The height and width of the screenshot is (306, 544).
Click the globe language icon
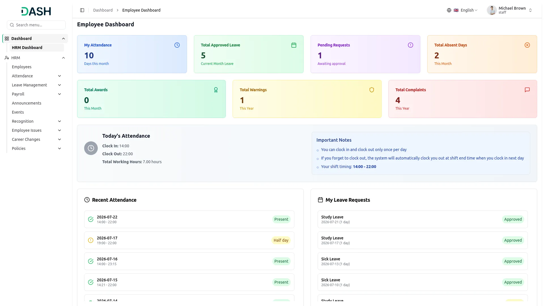pos(449,10)
